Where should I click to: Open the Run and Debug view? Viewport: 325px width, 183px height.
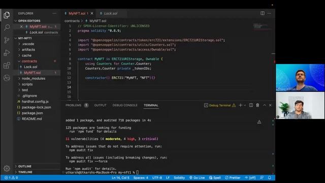(x=7, y=53)
